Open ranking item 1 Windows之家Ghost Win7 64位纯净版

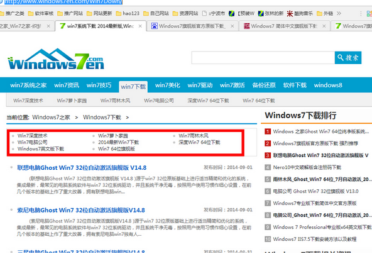pos(320,131)
